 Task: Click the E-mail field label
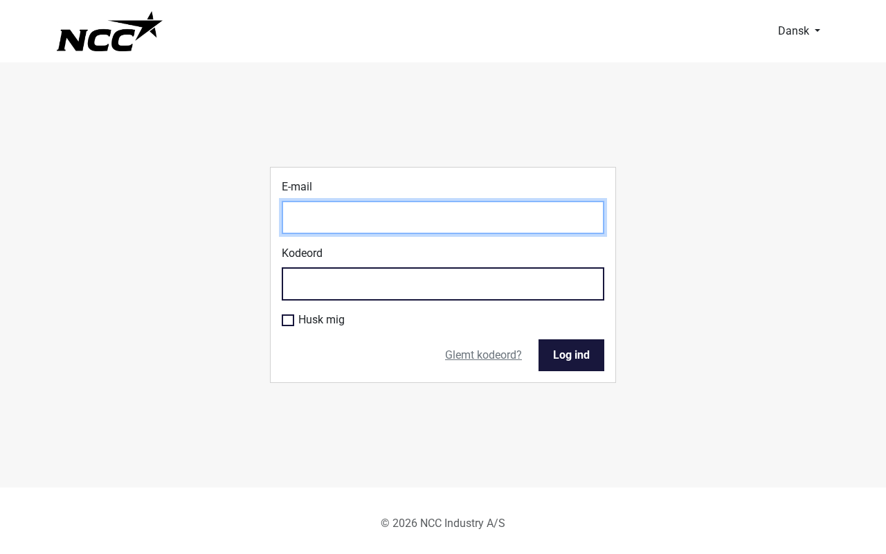(x=297, y=187)
